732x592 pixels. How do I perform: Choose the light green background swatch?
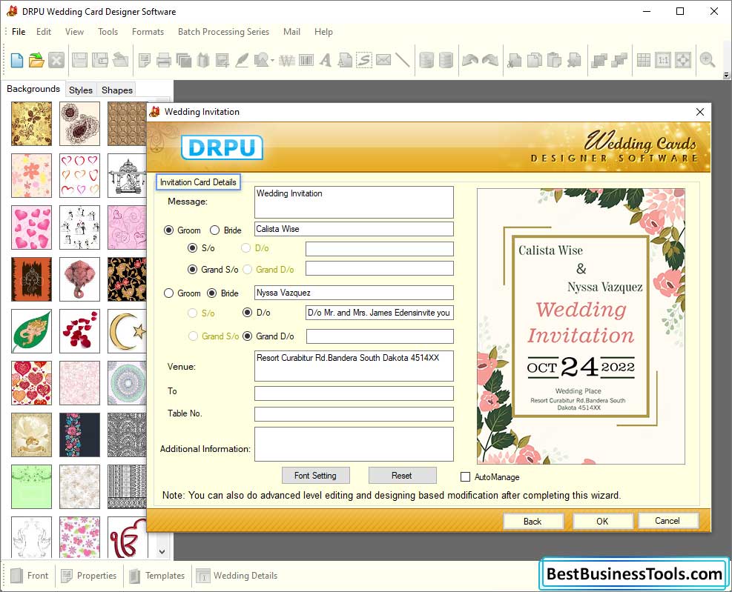coord(32,486)
